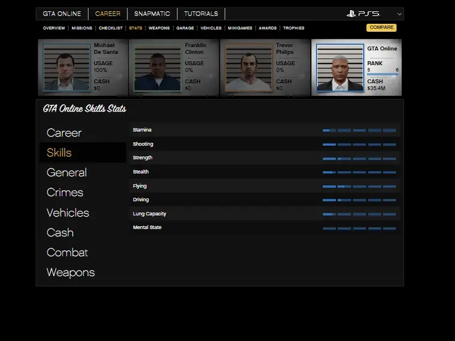Open the Weapons stats category in sidebar

[71, 273]
